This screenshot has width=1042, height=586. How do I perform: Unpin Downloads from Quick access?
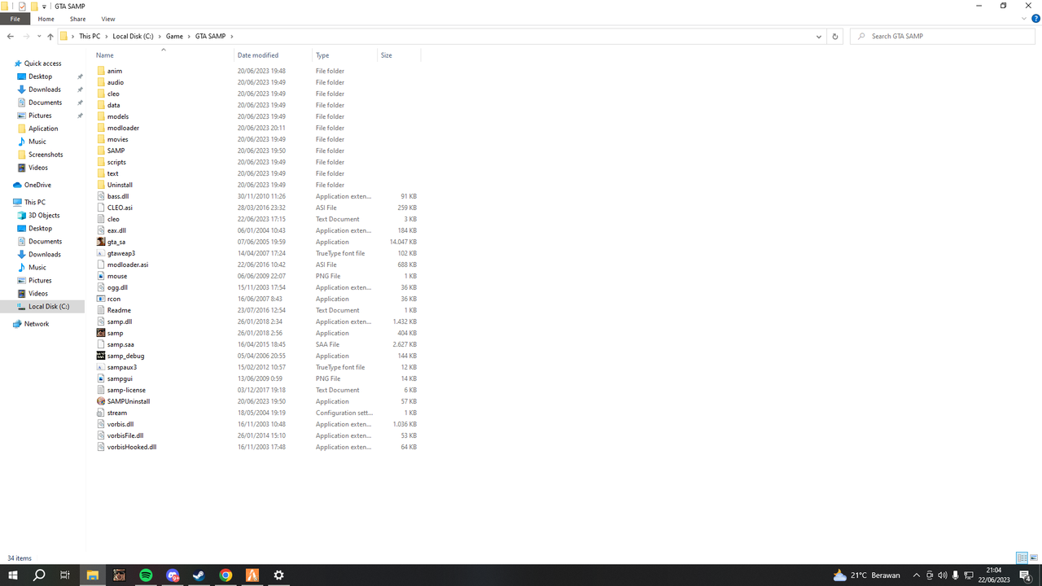click(x=80, y=90)
